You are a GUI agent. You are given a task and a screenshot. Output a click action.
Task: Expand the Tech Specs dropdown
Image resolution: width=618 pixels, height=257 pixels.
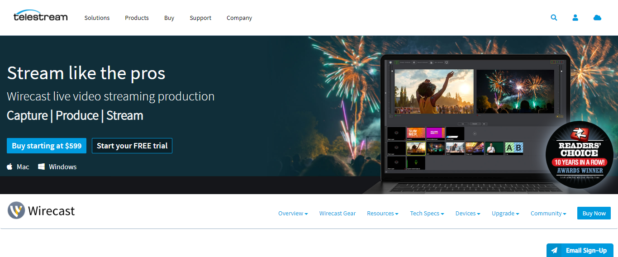tap(427, 214)
